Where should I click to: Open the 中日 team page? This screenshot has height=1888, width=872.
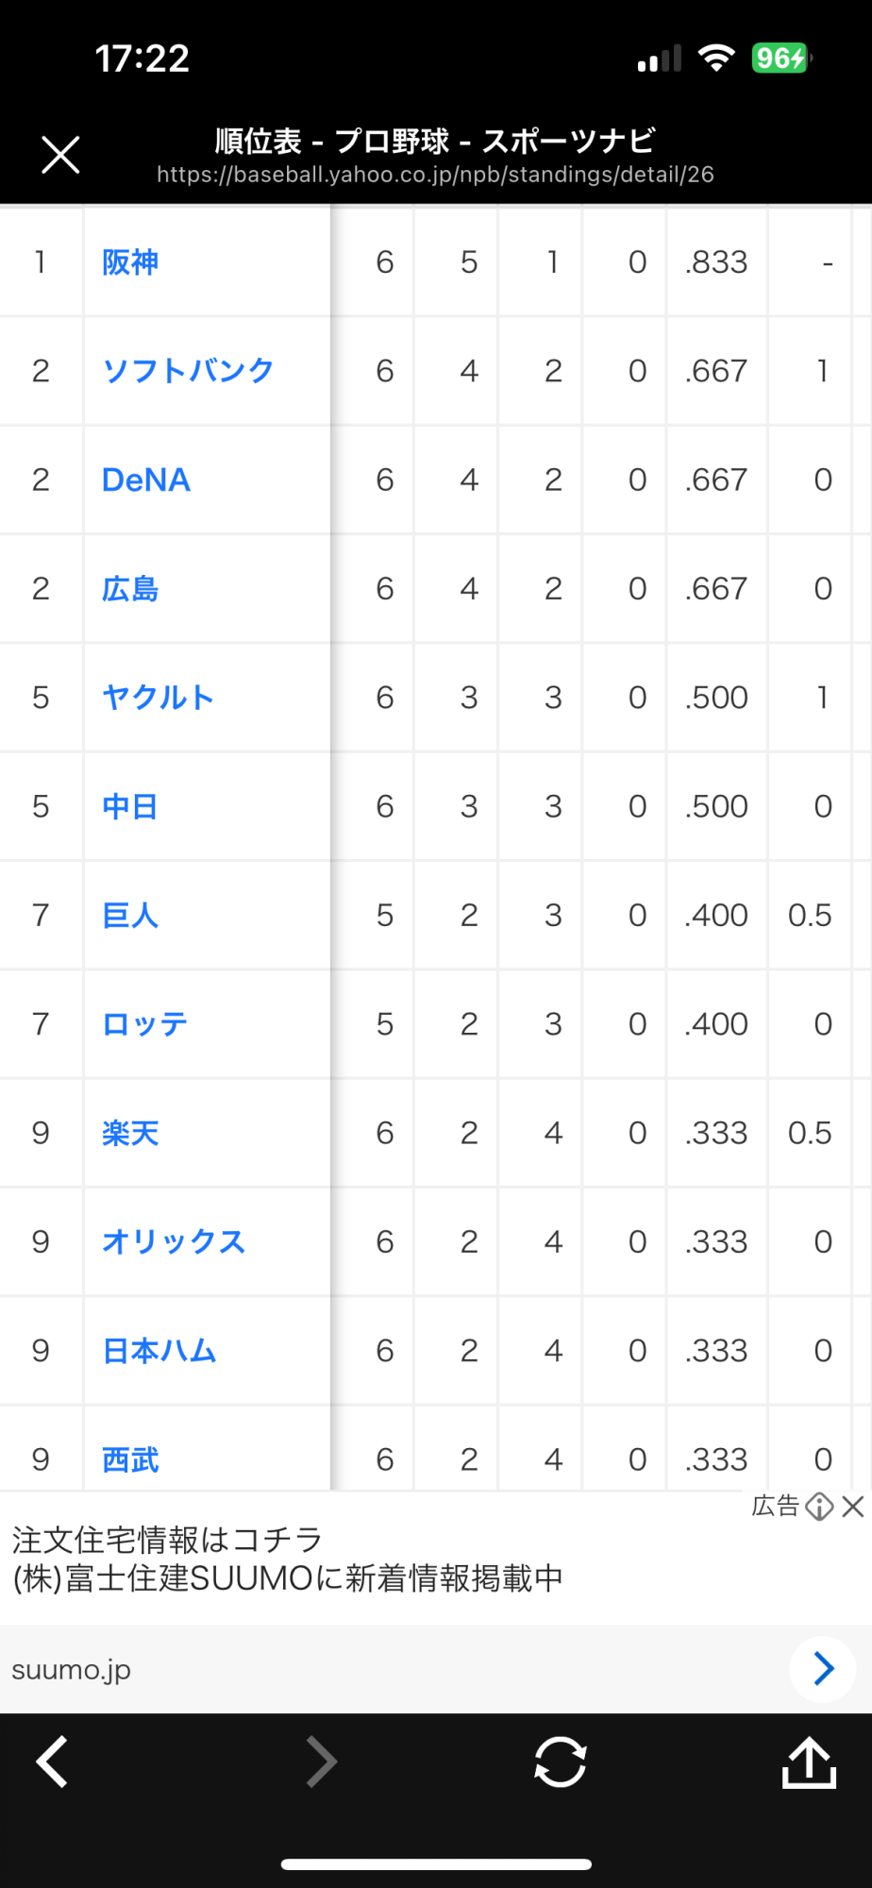130,806
